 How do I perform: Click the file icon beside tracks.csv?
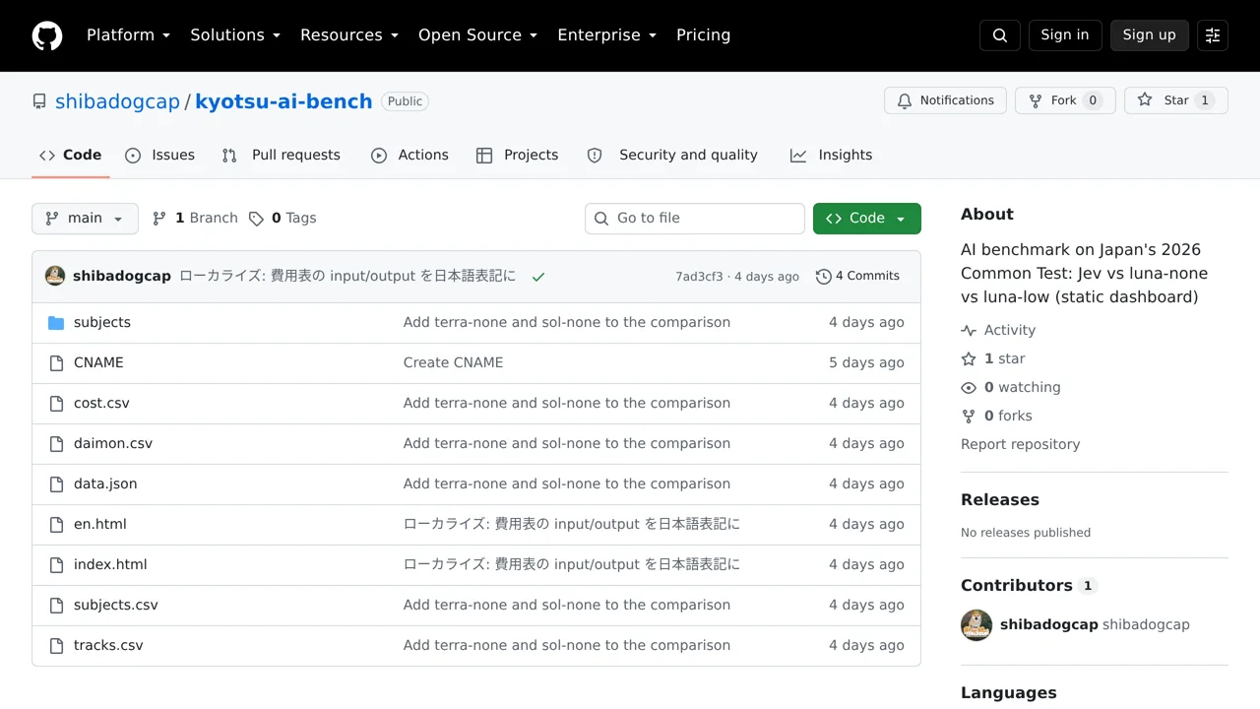click(56, 646)
